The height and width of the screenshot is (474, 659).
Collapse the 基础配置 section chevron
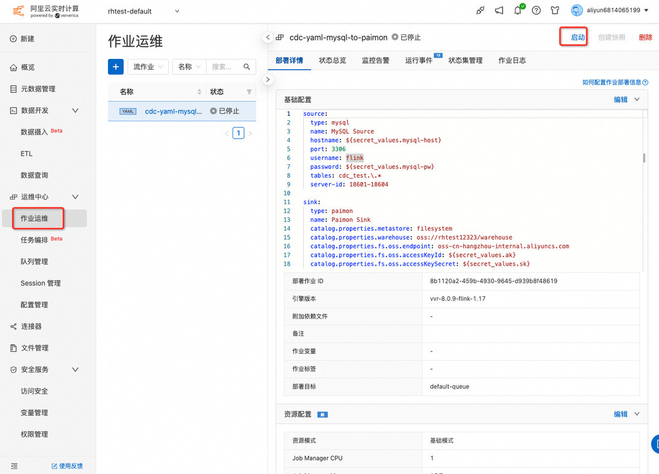pyautogui.click(x=637, y=99)
